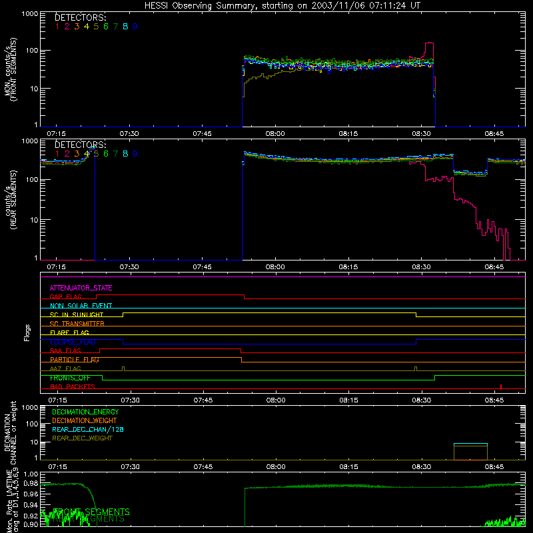The image size is (533, 533).
Task: Click the 08:15 tick label under the decimation plot
Action: pyautogui.click(x=348, y=467)
